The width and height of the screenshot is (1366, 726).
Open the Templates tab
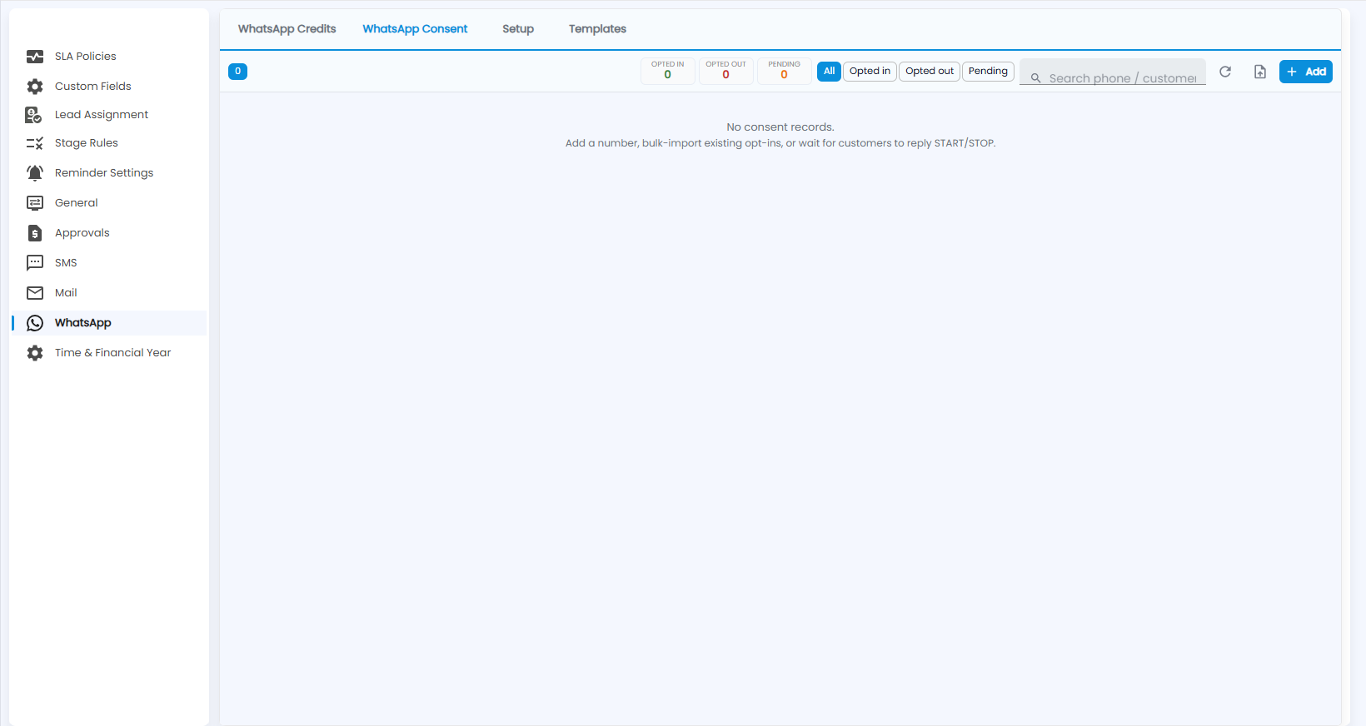(597, 29)
